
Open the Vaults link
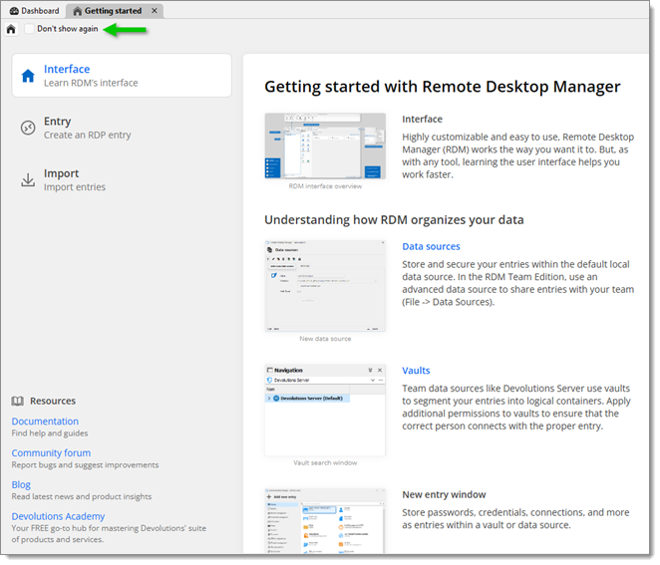416,371
